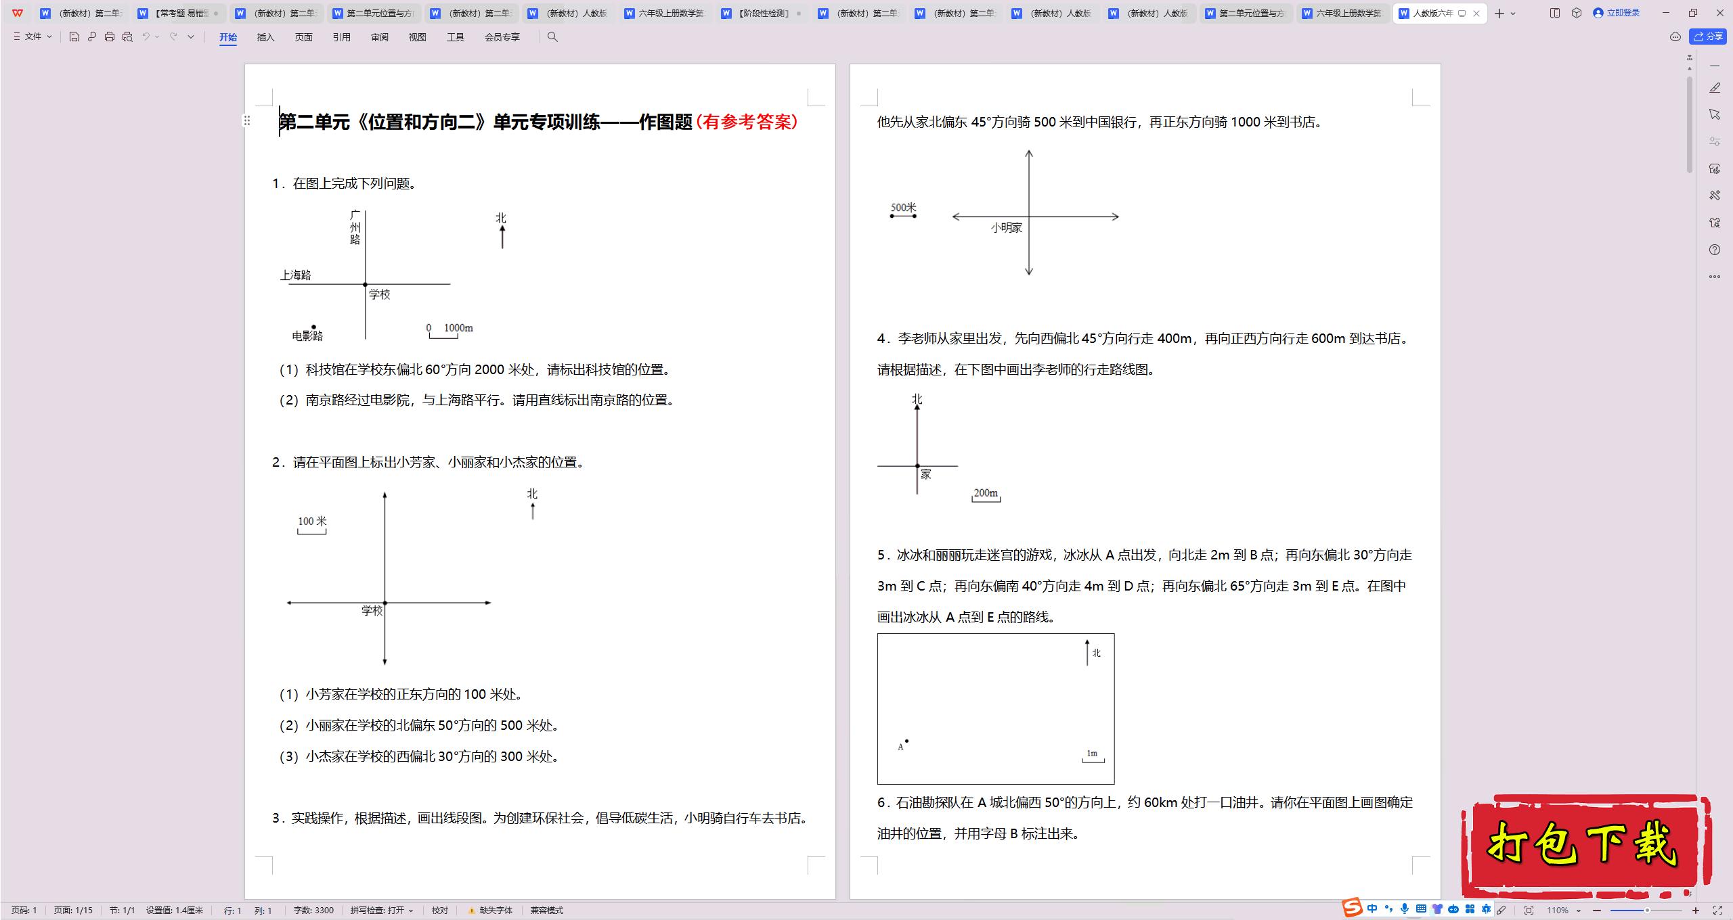Click the zoom slider handle
Screen dimensions: 1733x920
click(x=1647, y=911)
